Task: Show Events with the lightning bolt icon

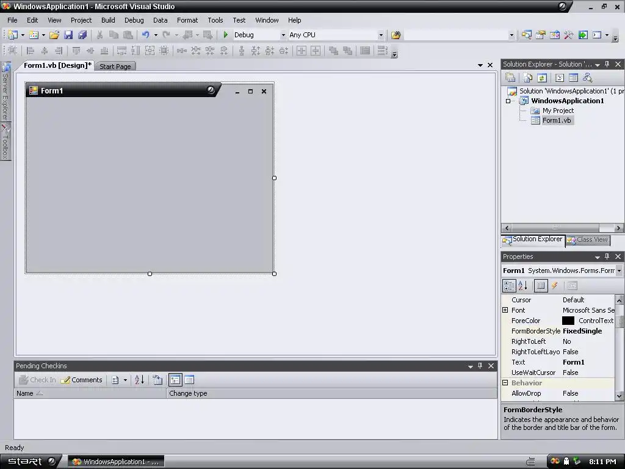Action: click(555, 286)
